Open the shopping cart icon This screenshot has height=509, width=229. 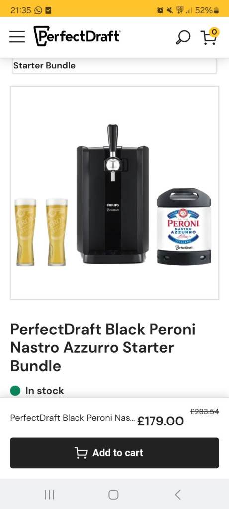coord(209,37)
